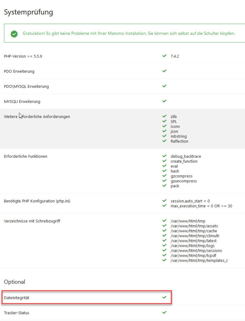Click the 'Weitere erforderliche Anforderungen' label
This screenshot has height=321, width=245.
(37, 117)
